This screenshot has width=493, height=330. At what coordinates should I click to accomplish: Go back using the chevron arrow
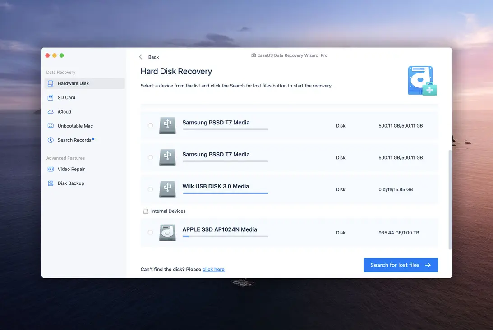click(141, 57)
